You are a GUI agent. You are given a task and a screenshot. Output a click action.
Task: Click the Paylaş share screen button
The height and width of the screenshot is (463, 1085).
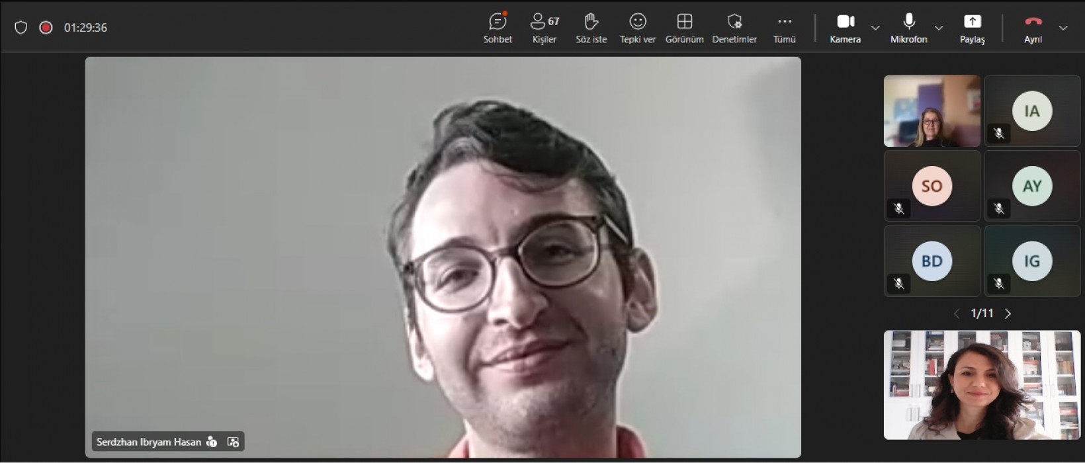point(972,28)
